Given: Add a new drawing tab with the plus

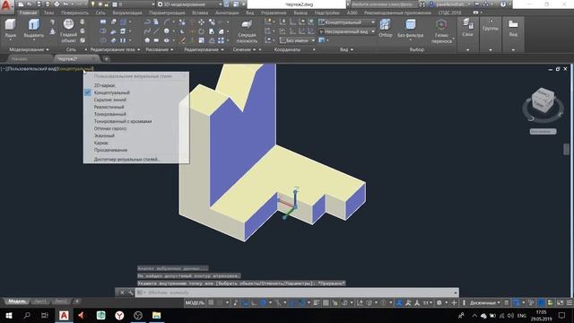Looking at the screenshot, I should coord(106,58).
